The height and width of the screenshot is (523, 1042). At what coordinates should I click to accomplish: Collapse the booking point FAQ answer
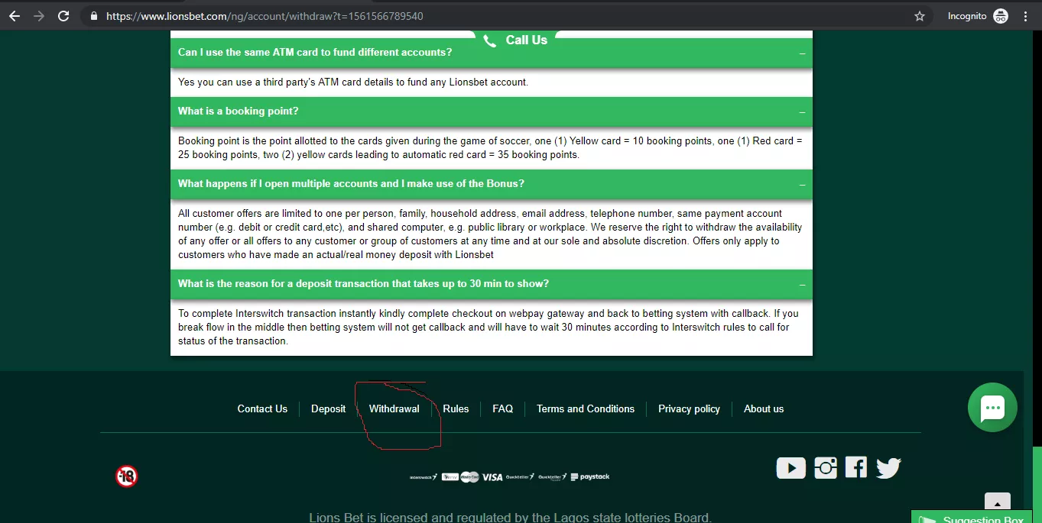point(801,111)
